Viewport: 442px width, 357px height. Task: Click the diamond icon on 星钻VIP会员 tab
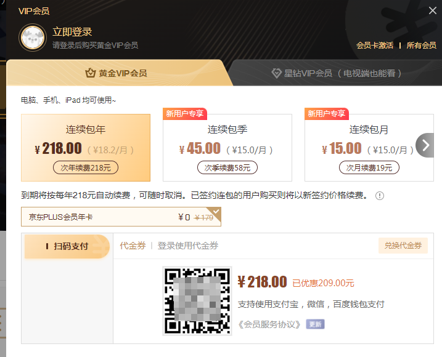pyautogui.click(x=277, y=73)
